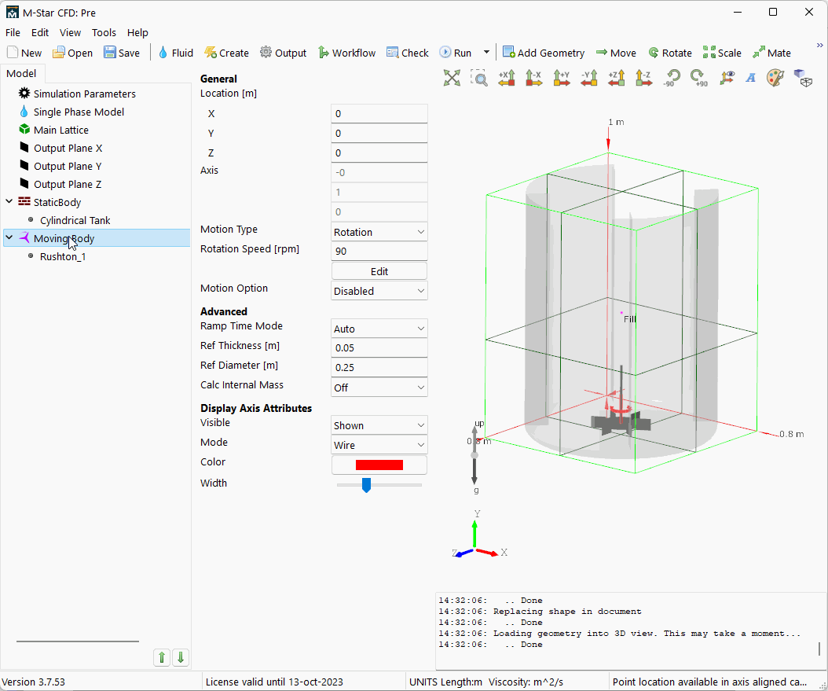Open Ramp Time Mode dropdown

(379, 329)
